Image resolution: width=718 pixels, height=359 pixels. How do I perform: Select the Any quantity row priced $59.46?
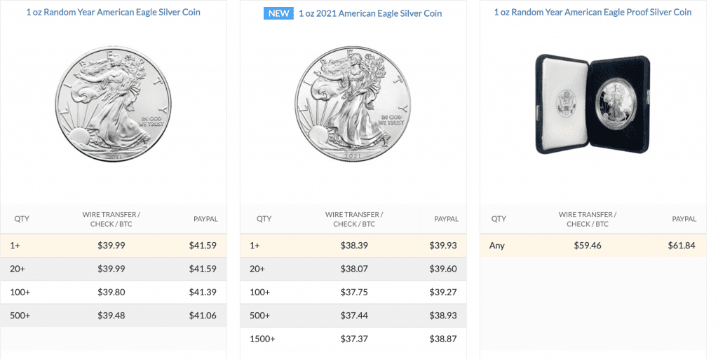point(592,245)
